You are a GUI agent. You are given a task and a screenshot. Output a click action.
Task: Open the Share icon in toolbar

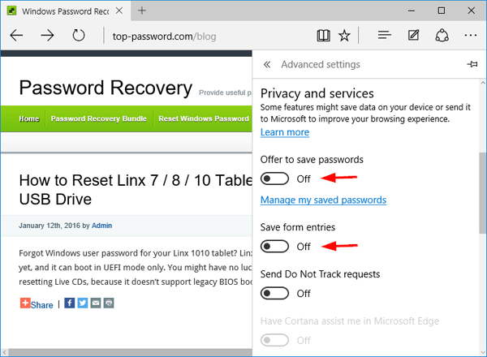coord(442,36)
